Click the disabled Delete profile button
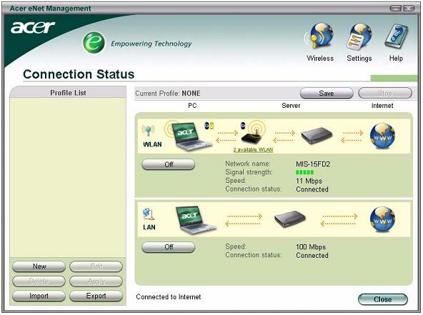 [39, 281]
